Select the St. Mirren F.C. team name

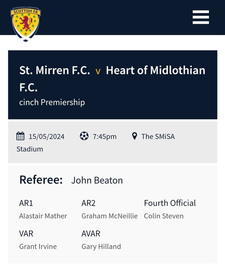[55, 70]
